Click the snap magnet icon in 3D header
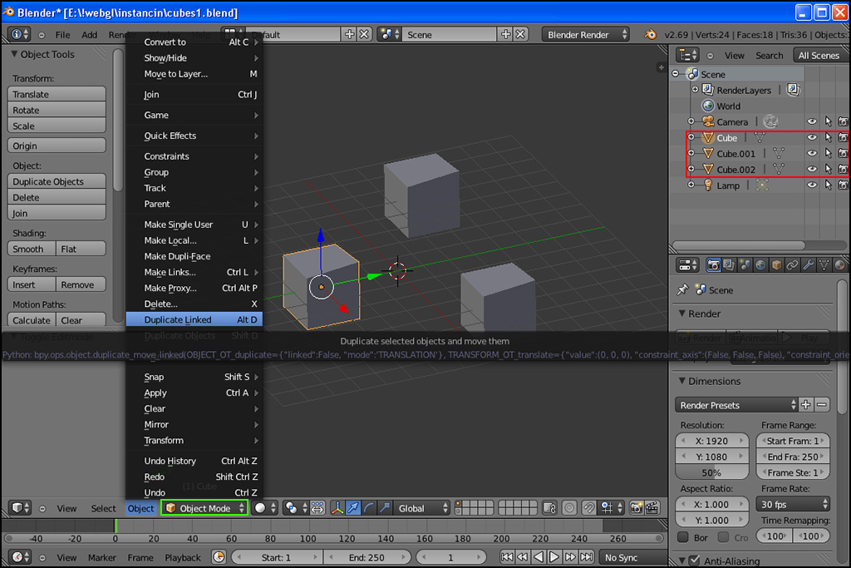Viewport: 851px width, 568px height. 589,508
